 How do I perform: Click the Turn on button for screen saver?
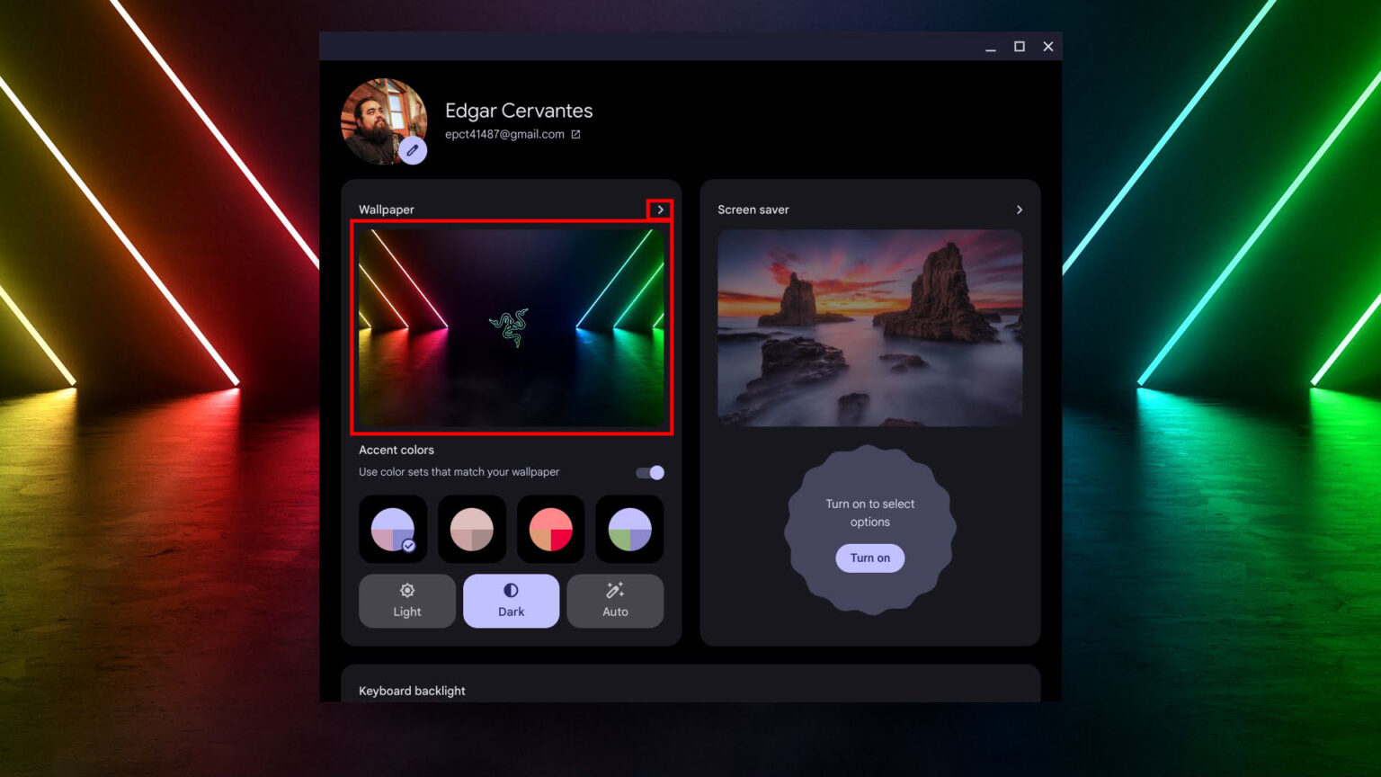869,558
